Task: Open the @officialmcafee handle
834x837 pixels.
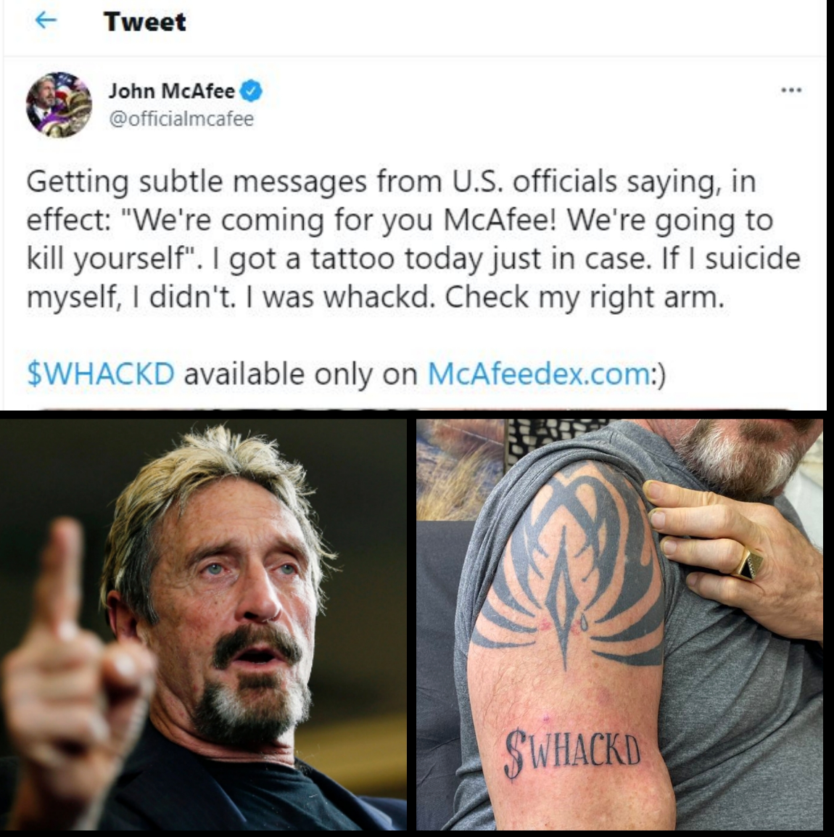Action: 181,118
